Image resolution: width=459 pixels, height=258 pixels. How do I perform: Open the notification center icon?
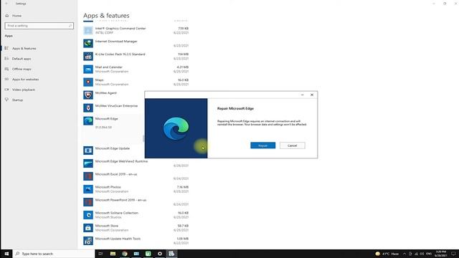click(453, 254)
